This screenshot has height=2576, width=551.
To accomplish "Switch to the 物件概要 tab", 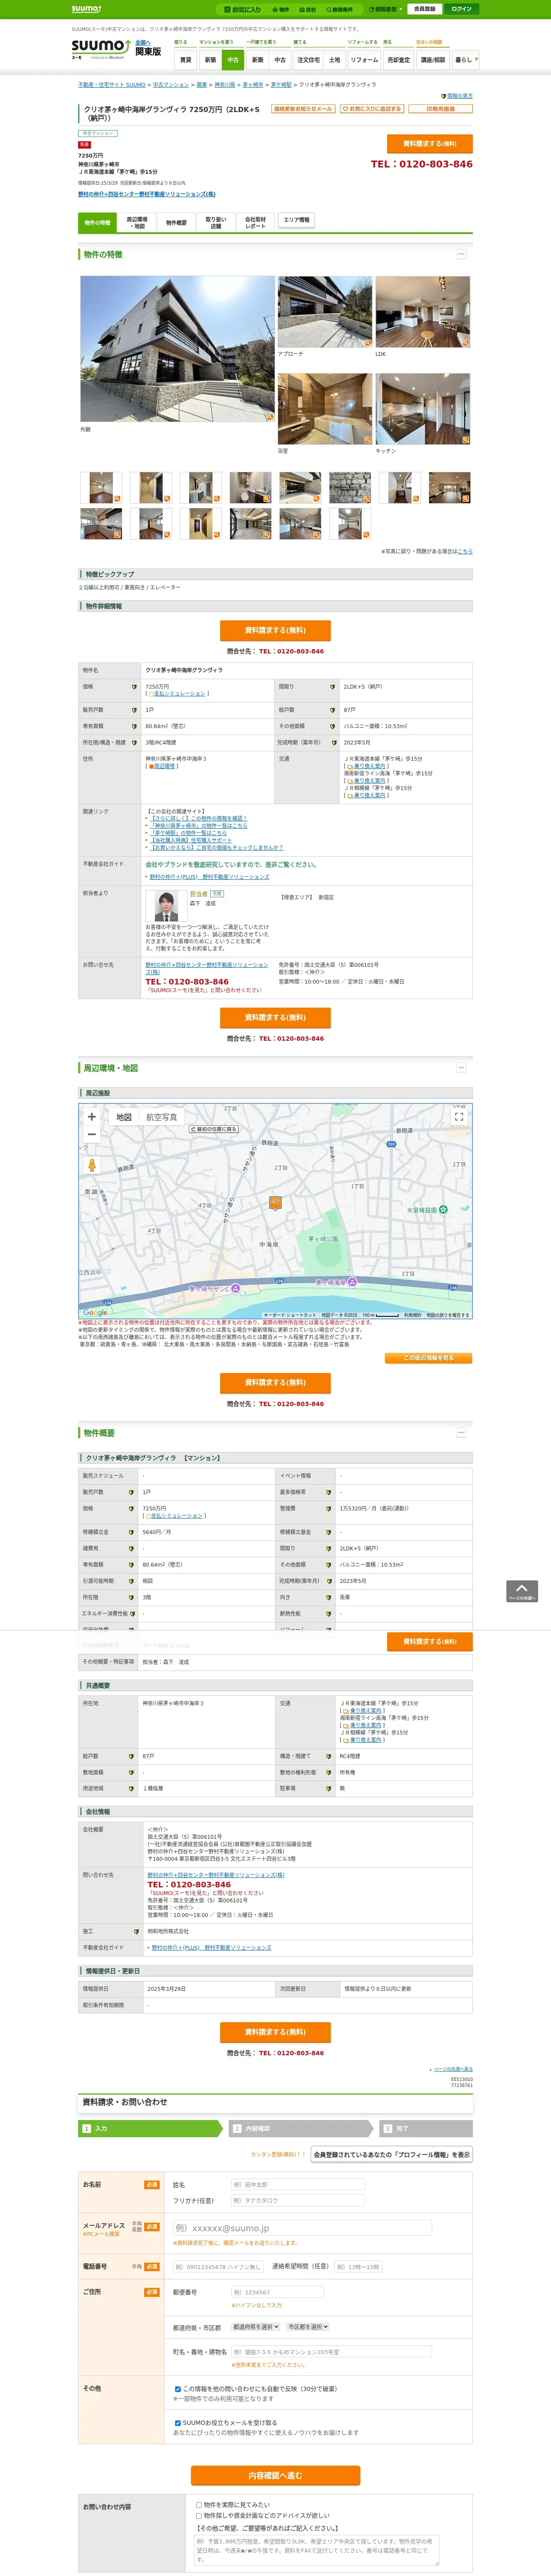I will pyautogui.click(x=177, y=222).
